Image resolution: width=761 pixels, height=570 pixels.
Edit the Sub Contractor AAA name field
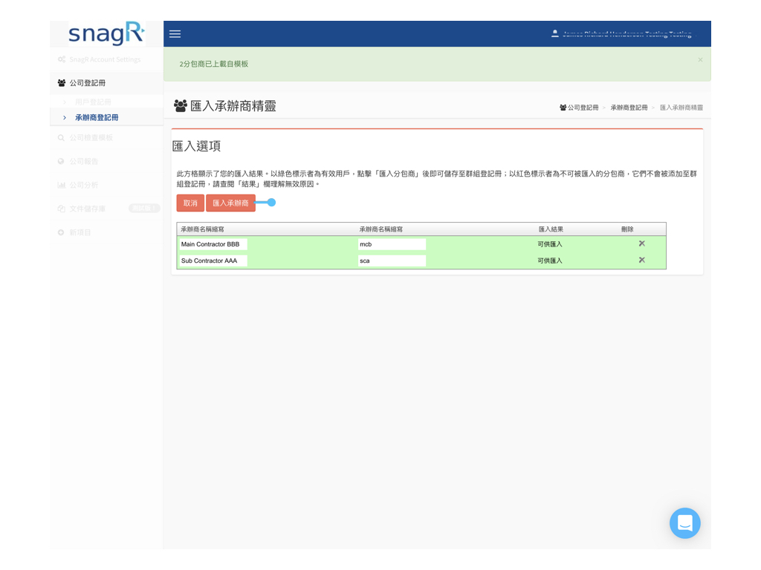[213, 261]
